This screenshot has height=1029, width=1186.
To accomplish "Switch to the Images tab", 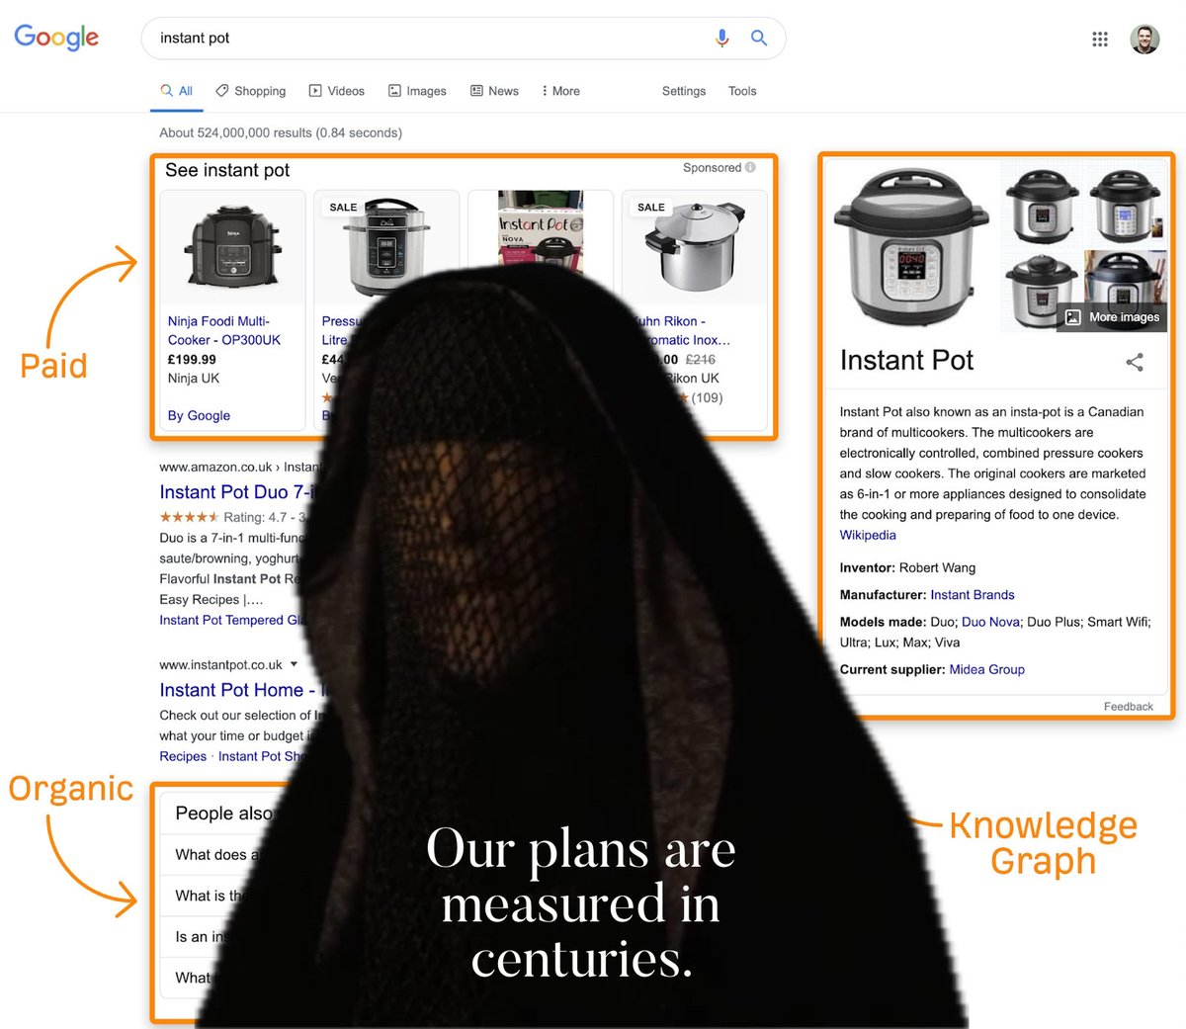I will click(417, 91).
